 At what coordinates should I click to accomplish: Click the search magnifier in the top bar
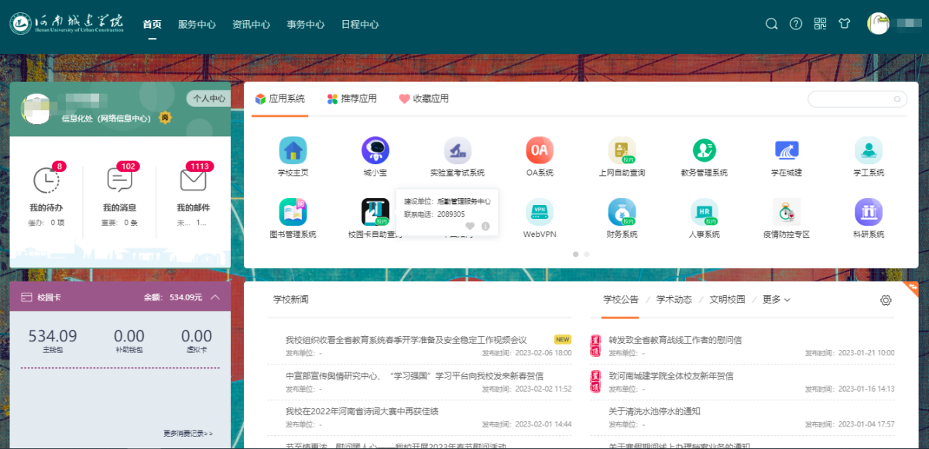[771, 24]
